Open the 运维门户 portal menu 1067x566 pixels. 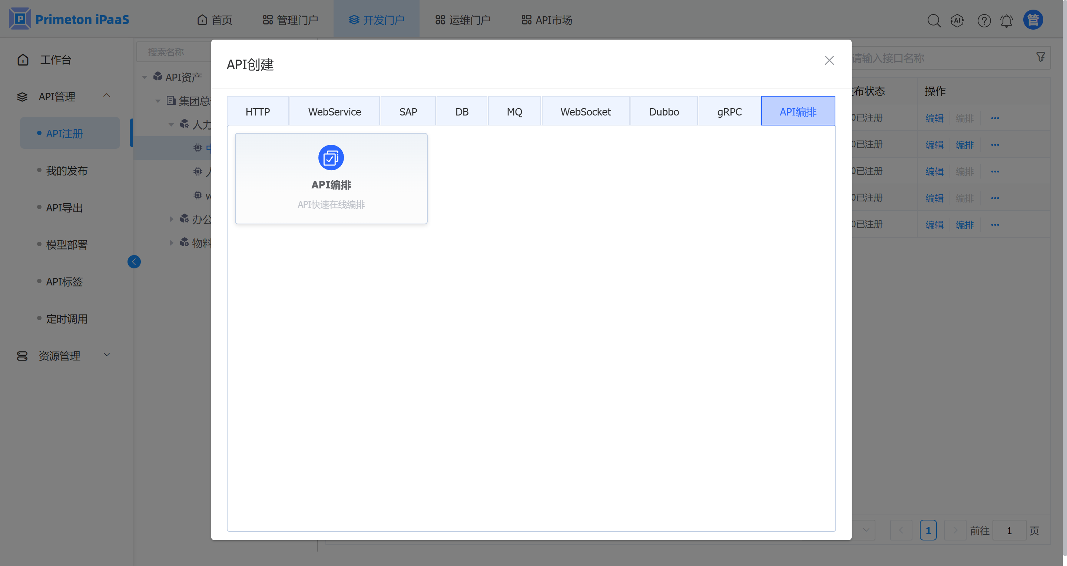[463, 20]
